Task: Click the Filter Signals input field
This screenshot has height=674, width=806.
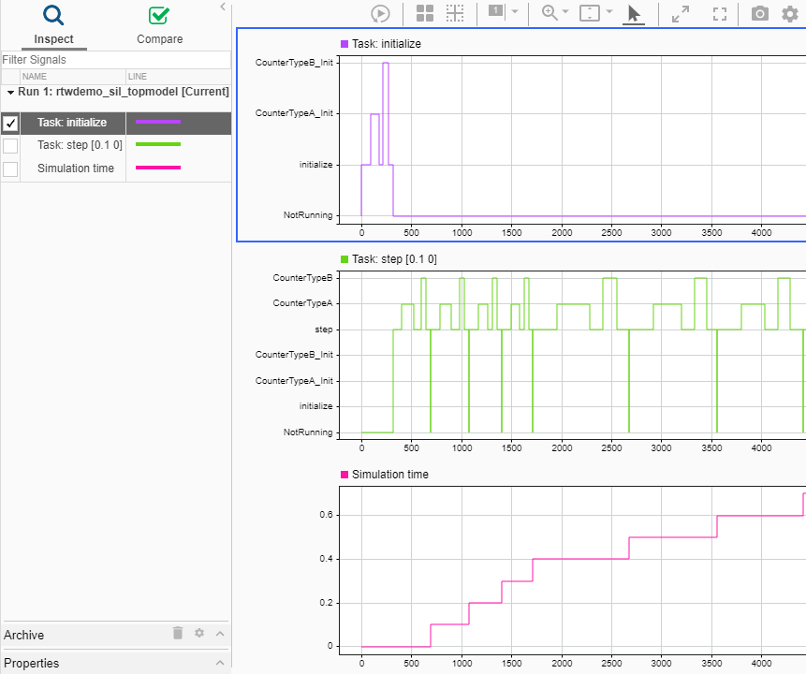Action: [x=115, y=60]
